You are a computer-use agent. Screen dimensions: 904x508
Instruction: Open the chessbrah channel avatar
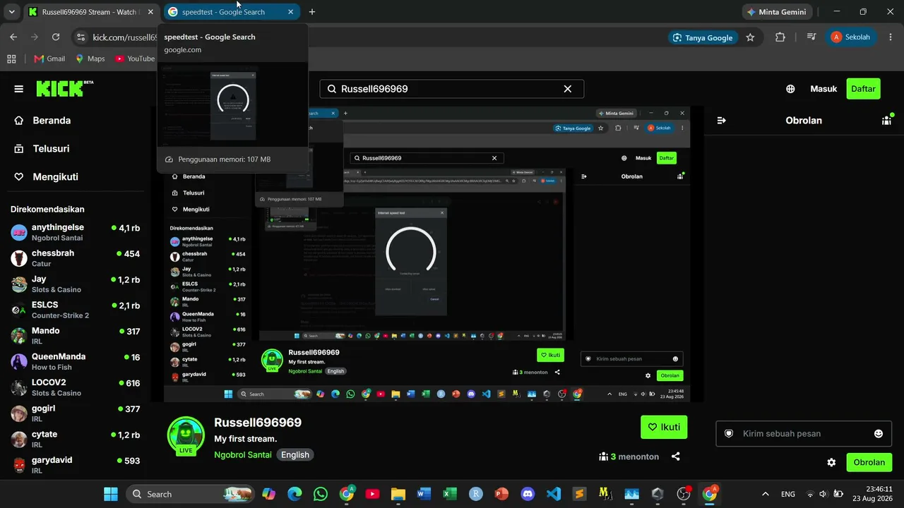pos(19,258)
